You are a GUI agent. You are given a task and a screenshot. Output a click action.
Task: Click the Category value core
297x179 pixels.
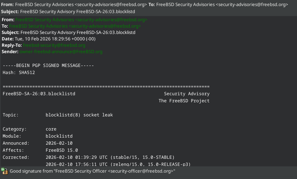point(51,129)
